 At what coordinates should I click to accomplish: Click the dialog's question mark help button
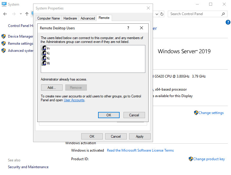(128, 28)
